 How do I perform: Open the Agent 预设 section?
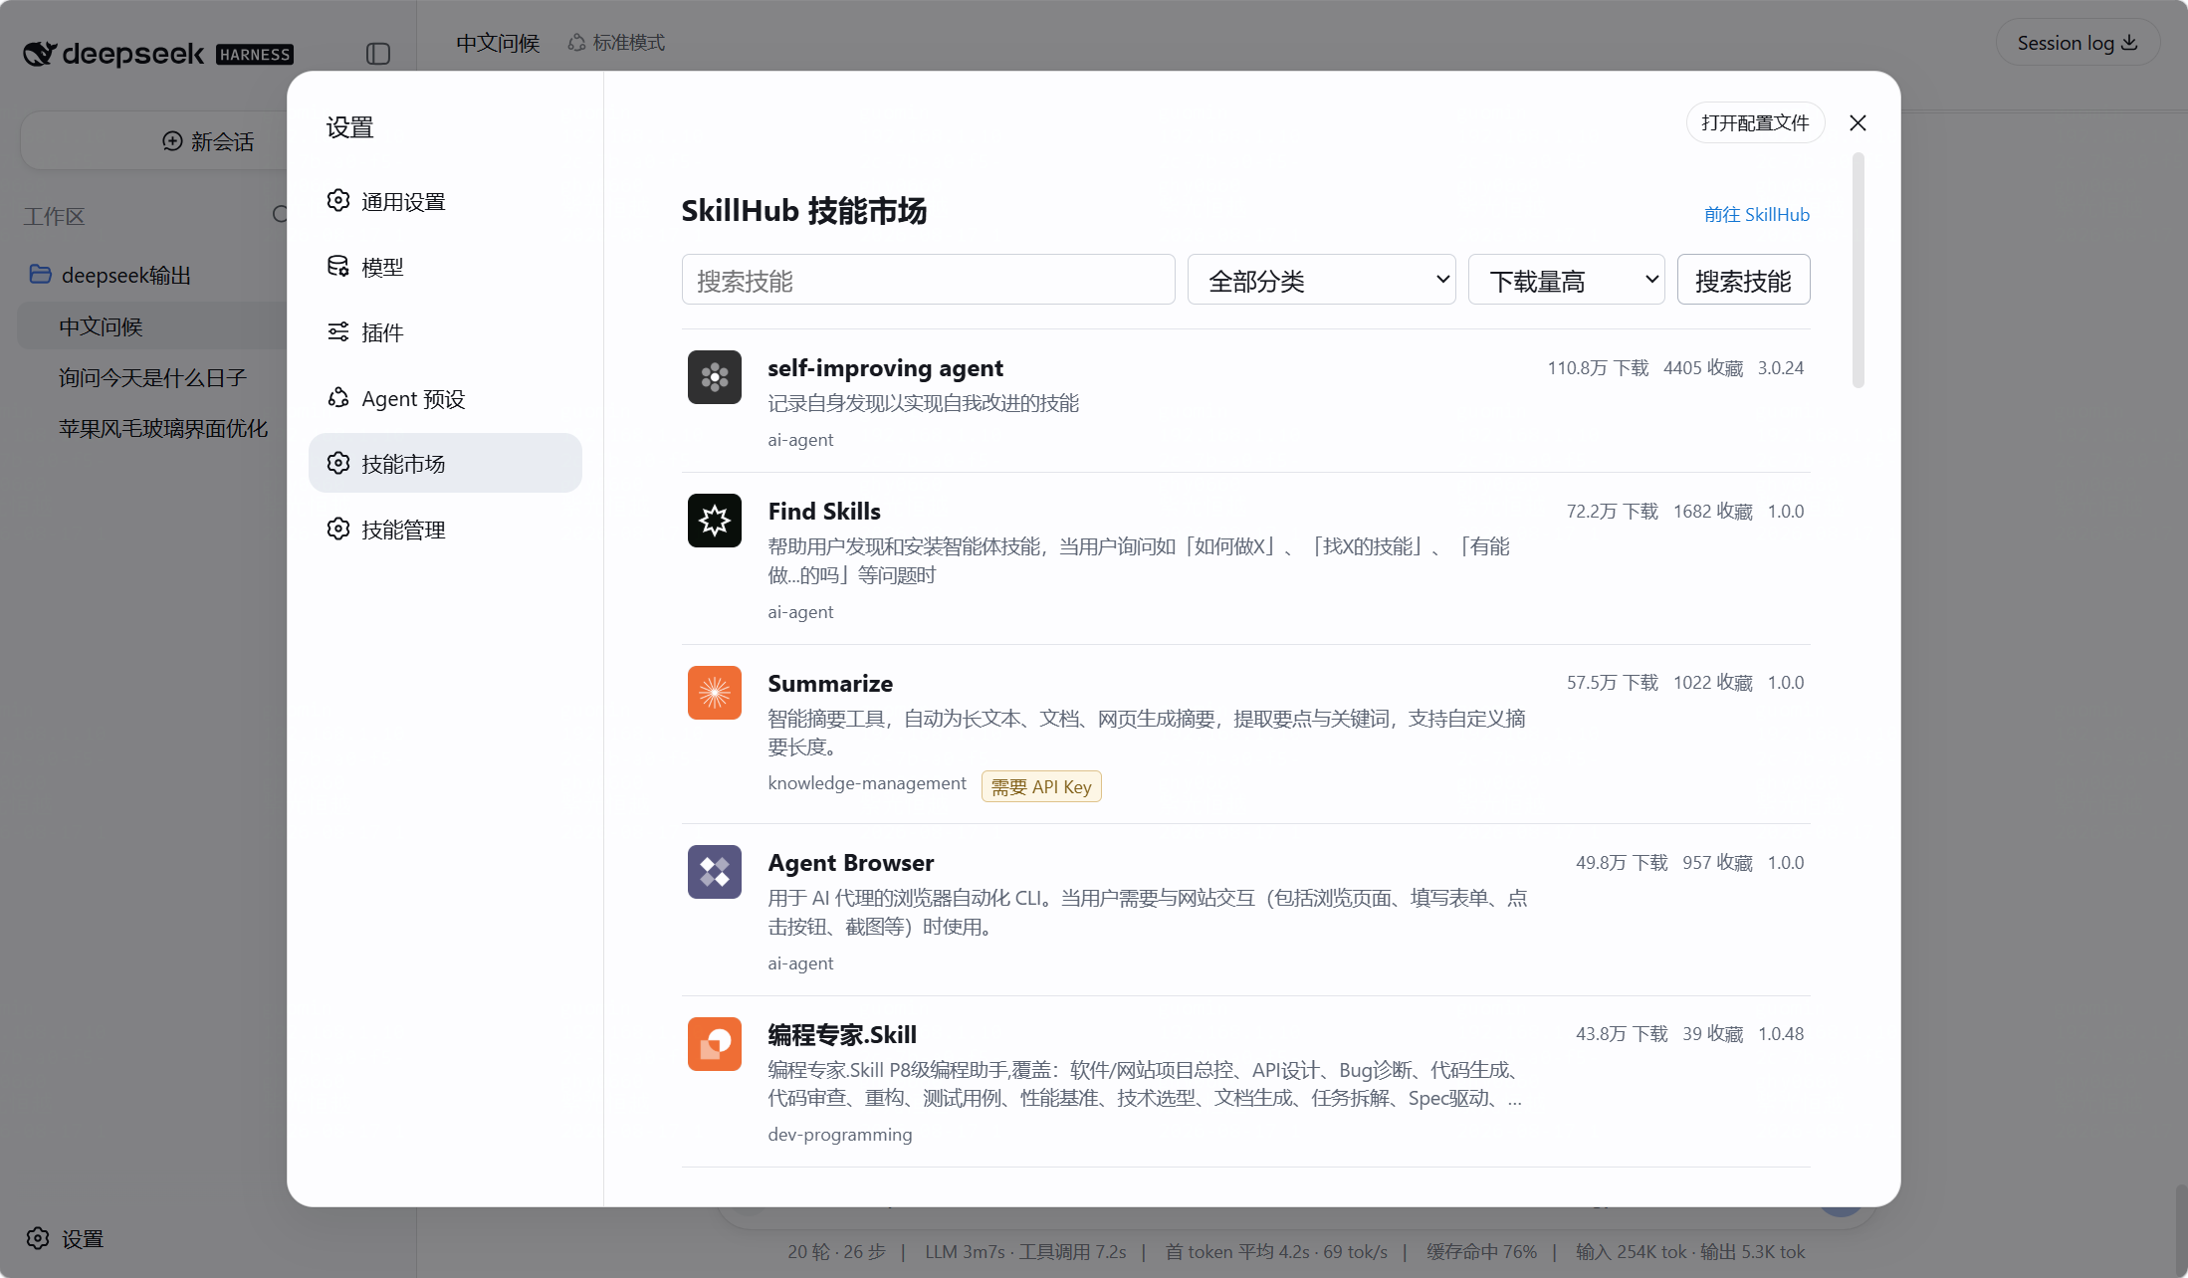[x=445, y=398]
